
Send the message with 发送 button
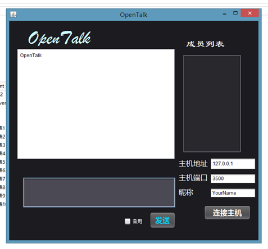click(x=162, y=220)
